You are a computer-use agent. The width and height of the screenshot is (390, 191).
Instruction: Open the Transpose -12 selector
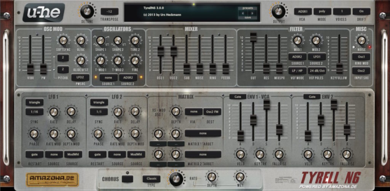(109, 11)
